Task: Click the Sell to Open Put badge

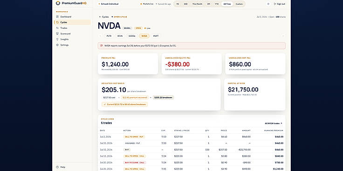Action: pyautogui.click(x=134, y=137)
